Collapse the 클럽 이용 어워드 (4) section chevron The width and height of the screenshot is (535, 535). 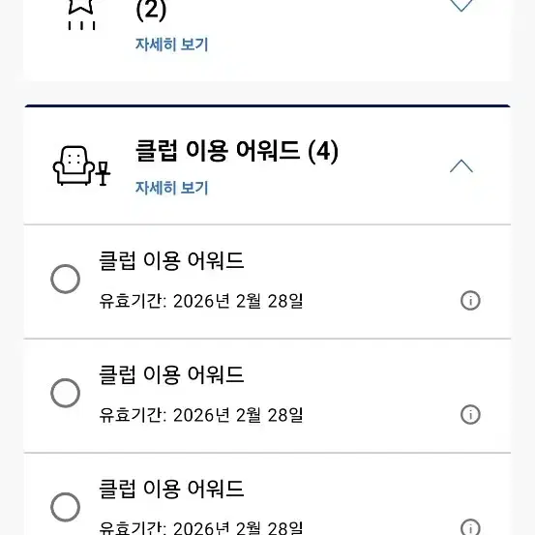(x=461, y=166)
